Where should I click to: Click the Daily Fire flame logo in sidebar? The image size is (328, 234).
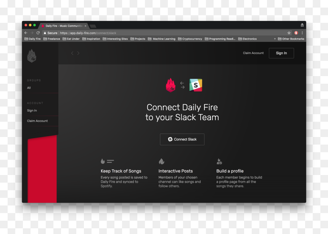pos(32,56)
